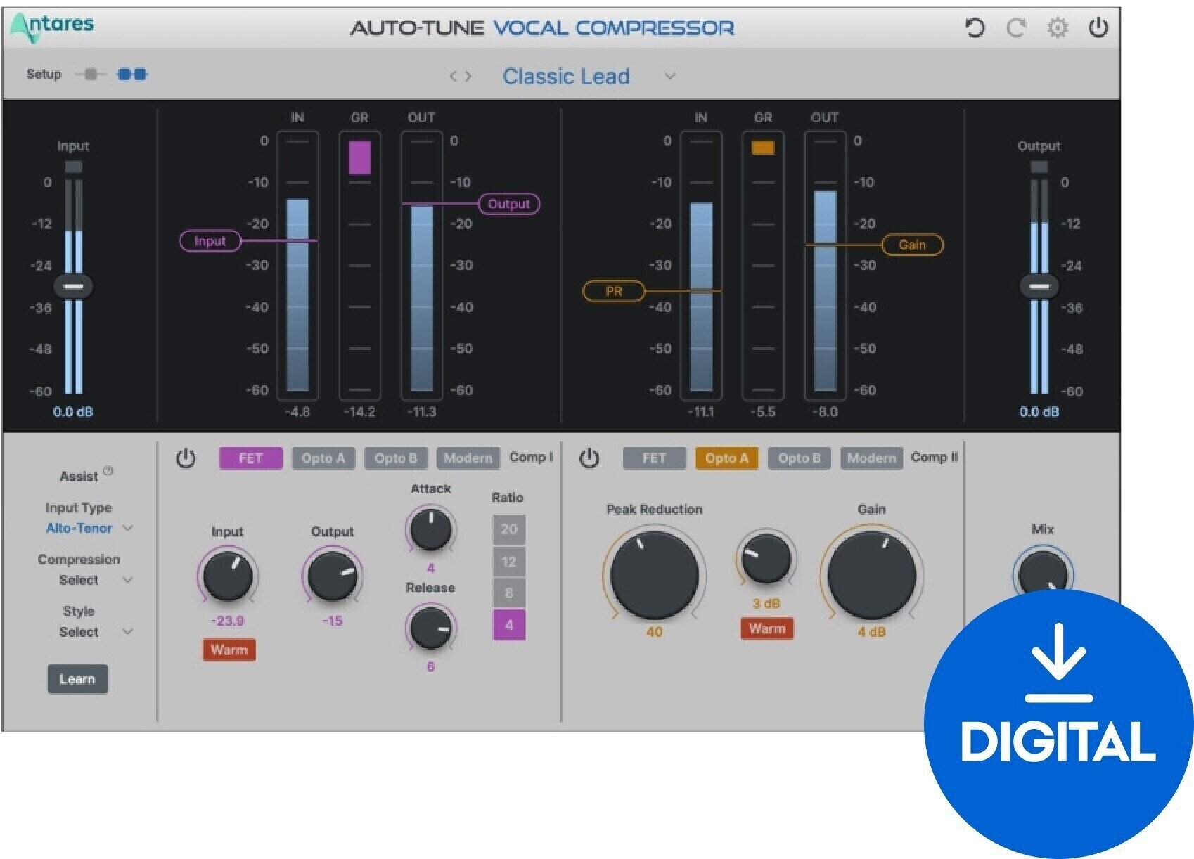
Task: Expand the Compression Select dropdown
Action: coord(127,580)
